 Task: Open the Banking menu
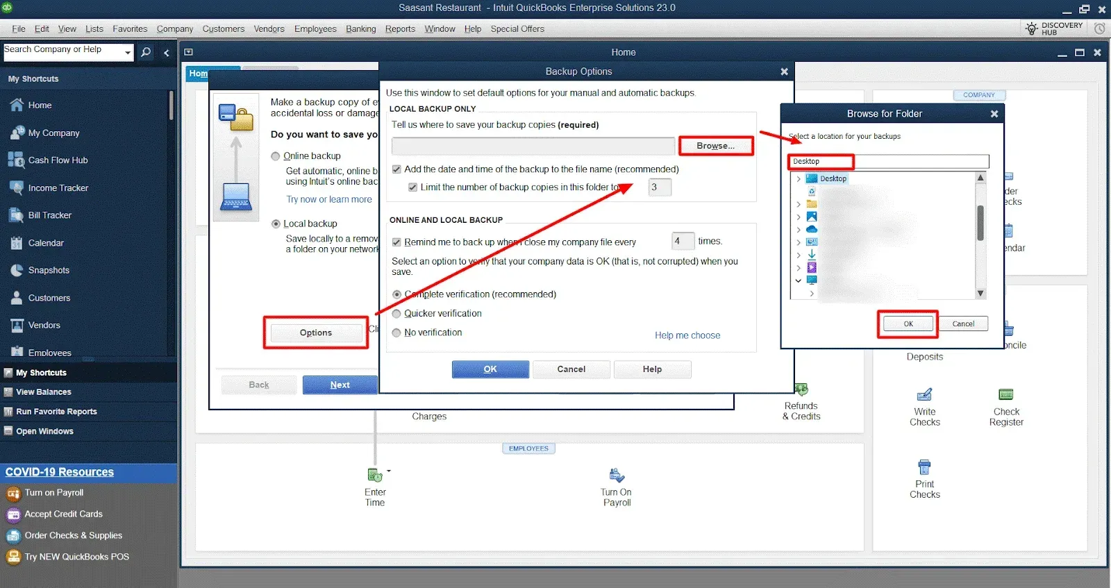coord(360,29)
